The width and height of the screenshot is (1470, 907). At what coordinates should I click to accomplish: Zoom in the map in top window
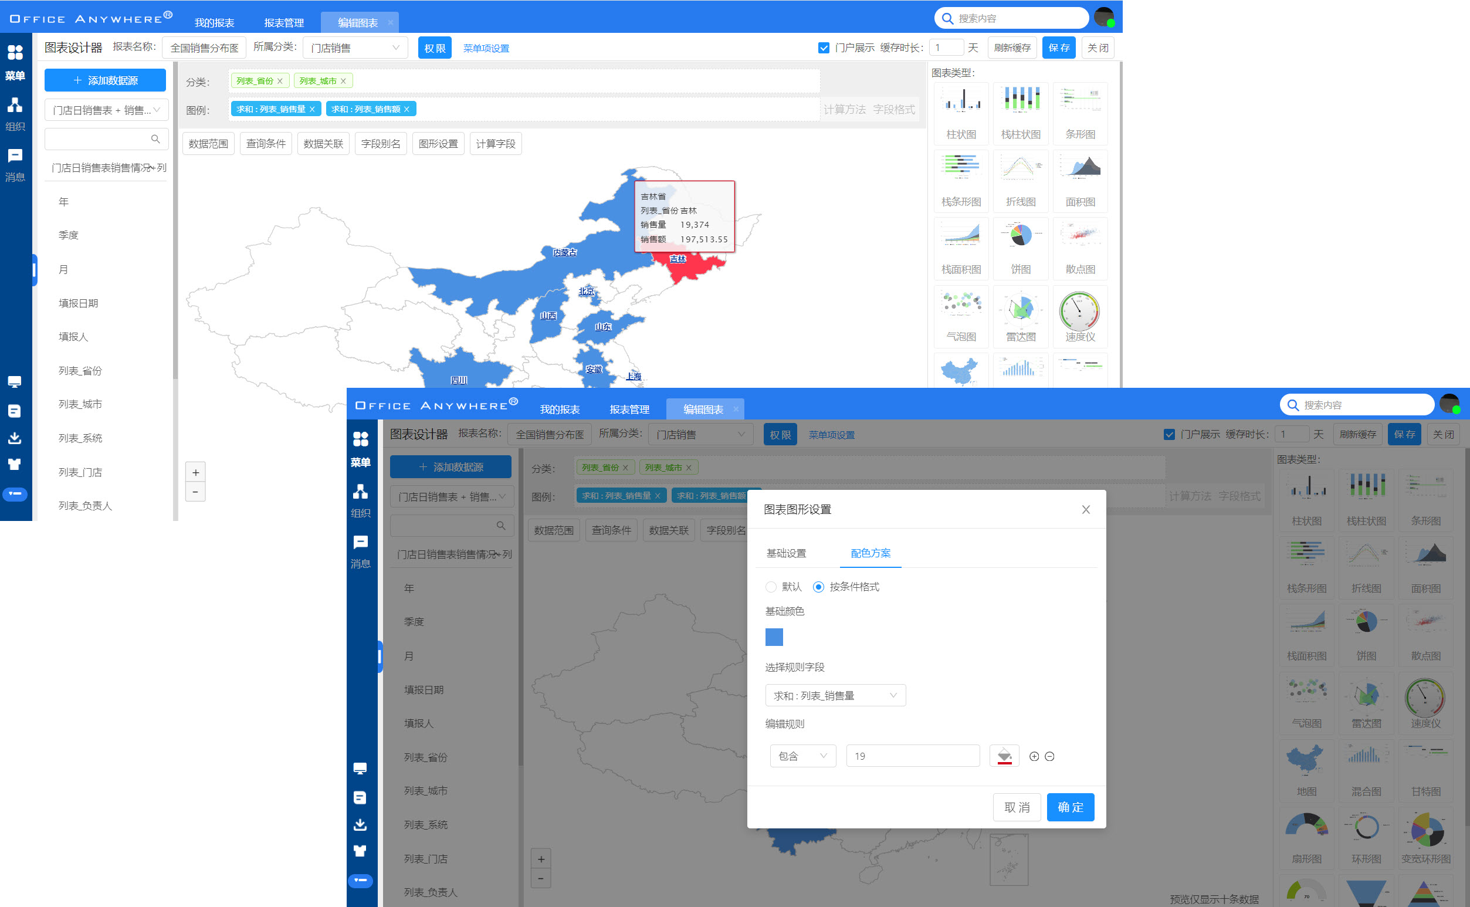(x=195, y=472)
